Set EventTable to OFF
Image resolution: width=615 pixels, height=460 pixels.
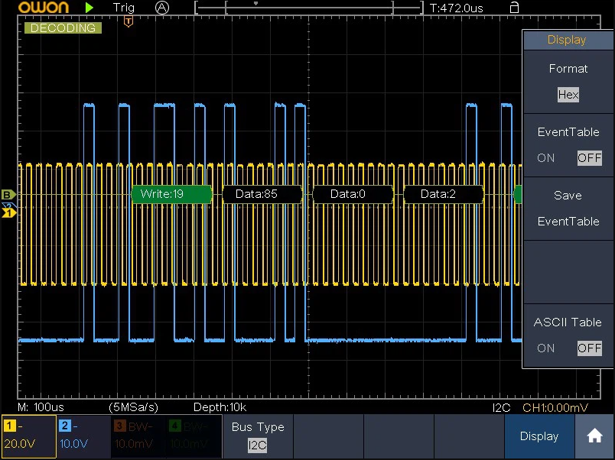[x=589, y=158]
